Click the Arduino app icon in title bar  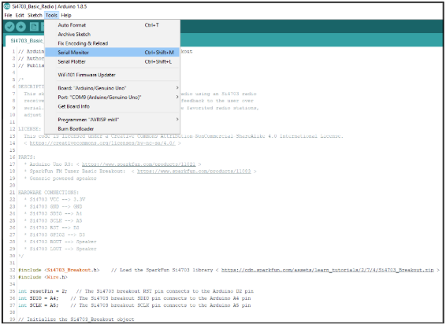tap(7, 6)
